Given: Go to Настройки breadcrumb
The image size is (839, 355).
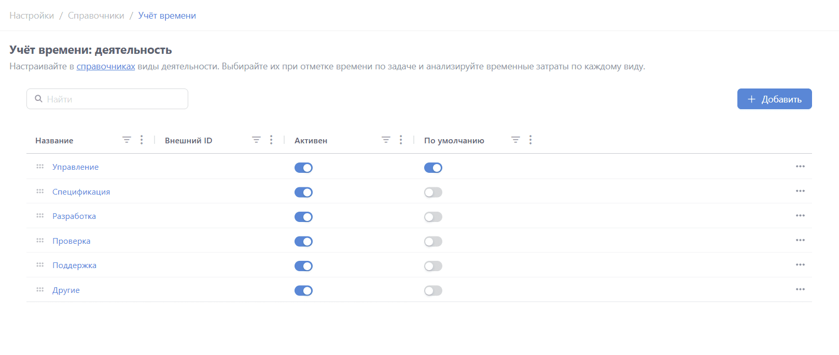Looking at the screenshot, I should [x=32, y=16].
